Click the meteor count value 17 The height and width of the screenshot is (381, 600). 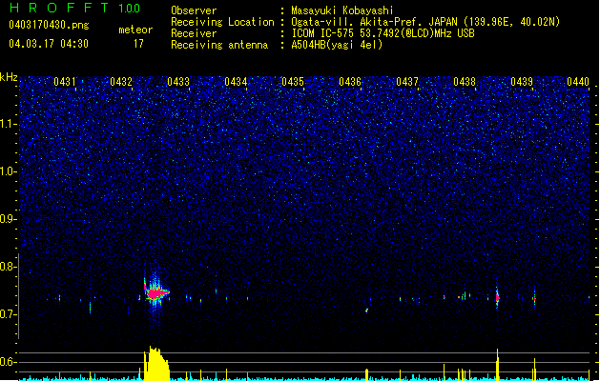coord(138,44)
